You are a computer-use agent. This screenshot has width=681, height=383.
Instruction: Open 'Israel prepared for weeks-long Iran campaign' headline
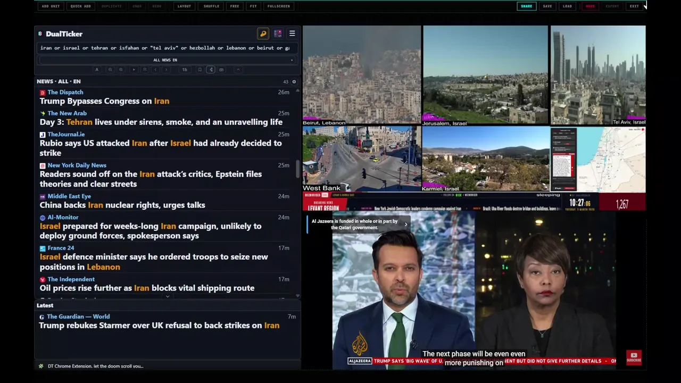151,231
